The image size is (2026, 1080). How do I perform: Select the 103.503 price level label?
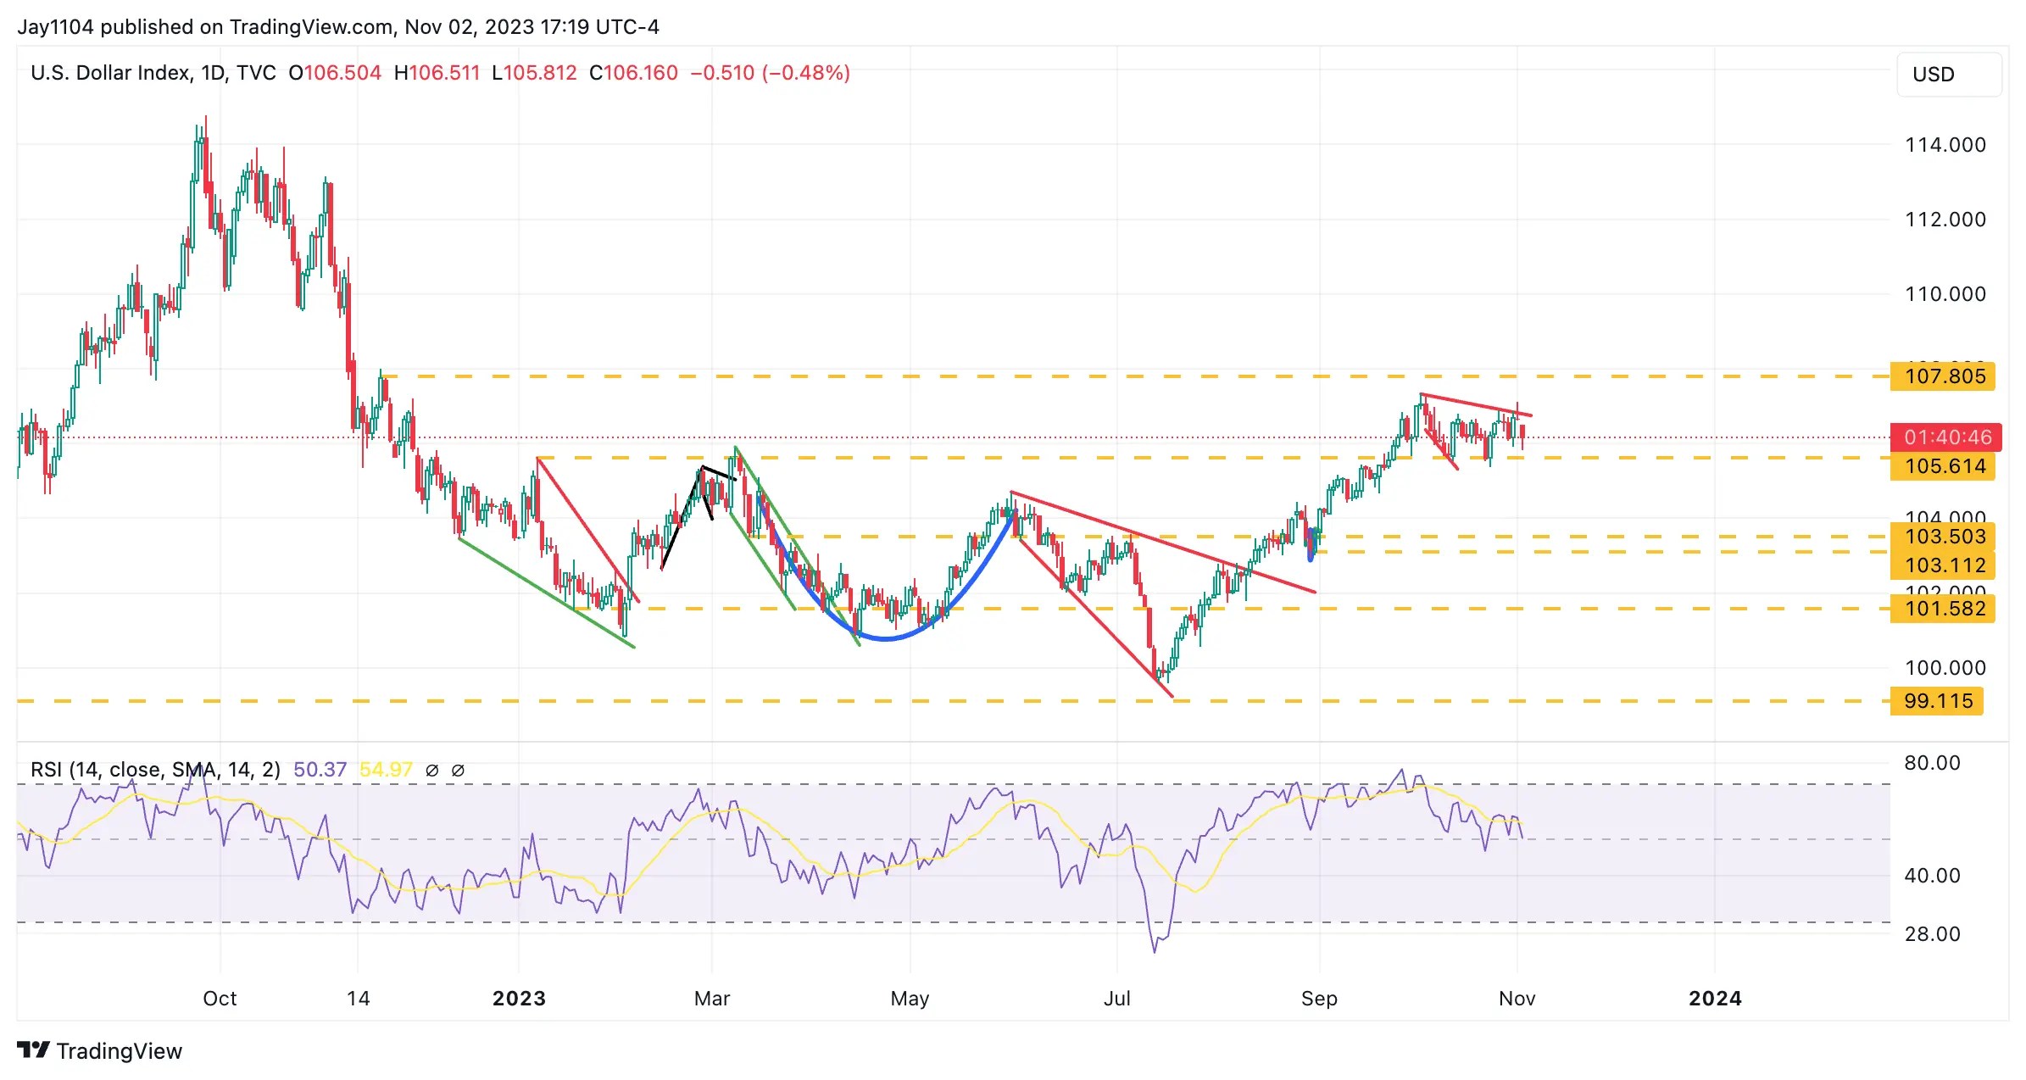[1942, 537]
